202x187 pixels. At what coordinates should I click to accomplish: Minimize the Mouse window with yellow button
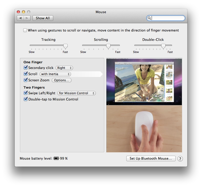24,12
